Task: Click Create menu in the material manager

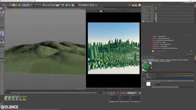Action: [7, 95]
